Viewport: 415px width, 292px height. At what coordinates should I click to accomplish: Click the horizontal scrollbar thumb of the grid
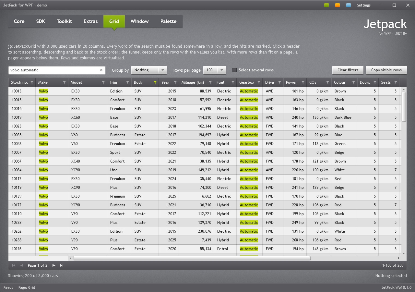point(192,258)
